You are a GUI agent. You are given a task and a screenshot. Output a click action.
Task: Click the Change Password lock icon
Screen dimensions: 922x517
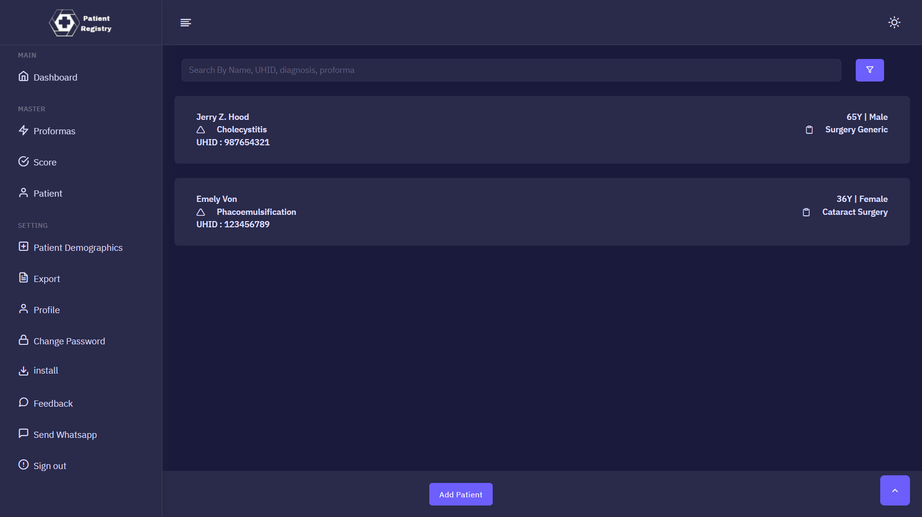[24, 340]
